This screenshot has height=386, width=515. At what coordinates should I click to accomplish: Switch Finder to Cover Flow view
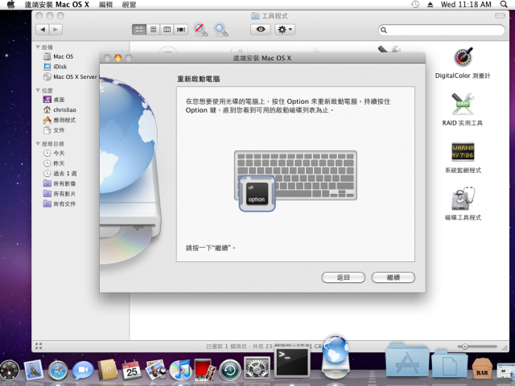(x=181, y=30)
